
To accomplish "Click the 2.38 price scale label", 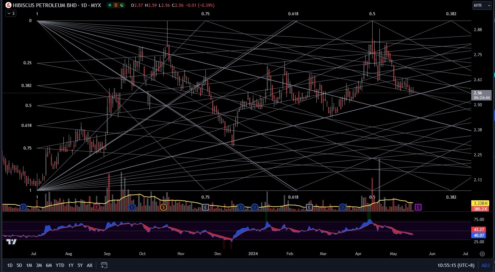I will pos(478,130).
